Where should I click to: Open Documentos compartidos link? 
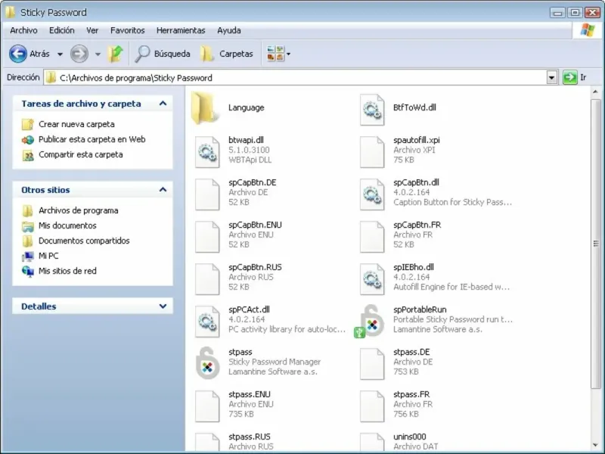click(x=84, y=241)
